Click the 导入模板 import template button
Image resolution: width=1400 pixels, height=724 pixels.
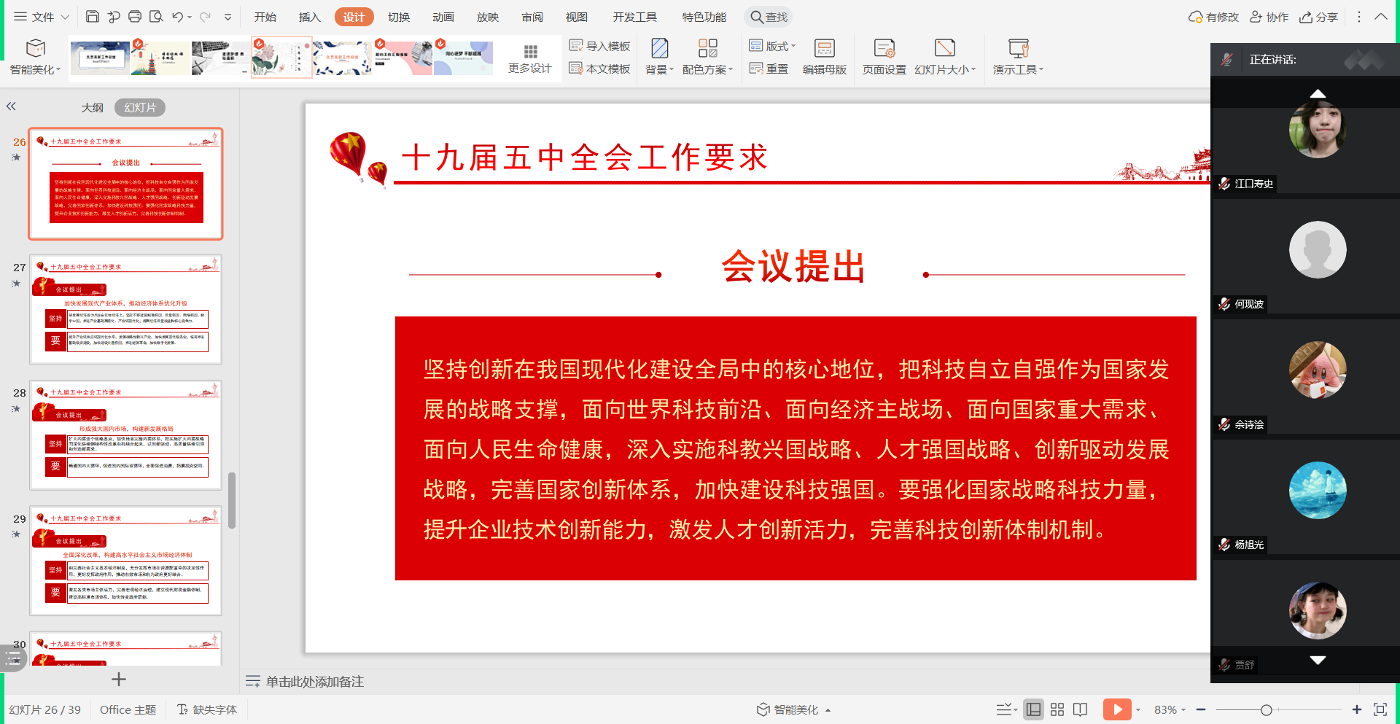[599, 46]
